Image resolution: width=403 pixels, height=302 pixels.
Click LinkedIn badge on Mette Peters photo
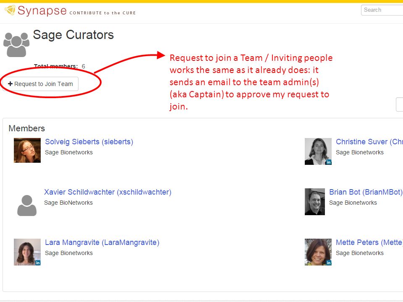[x=329, y=263]
